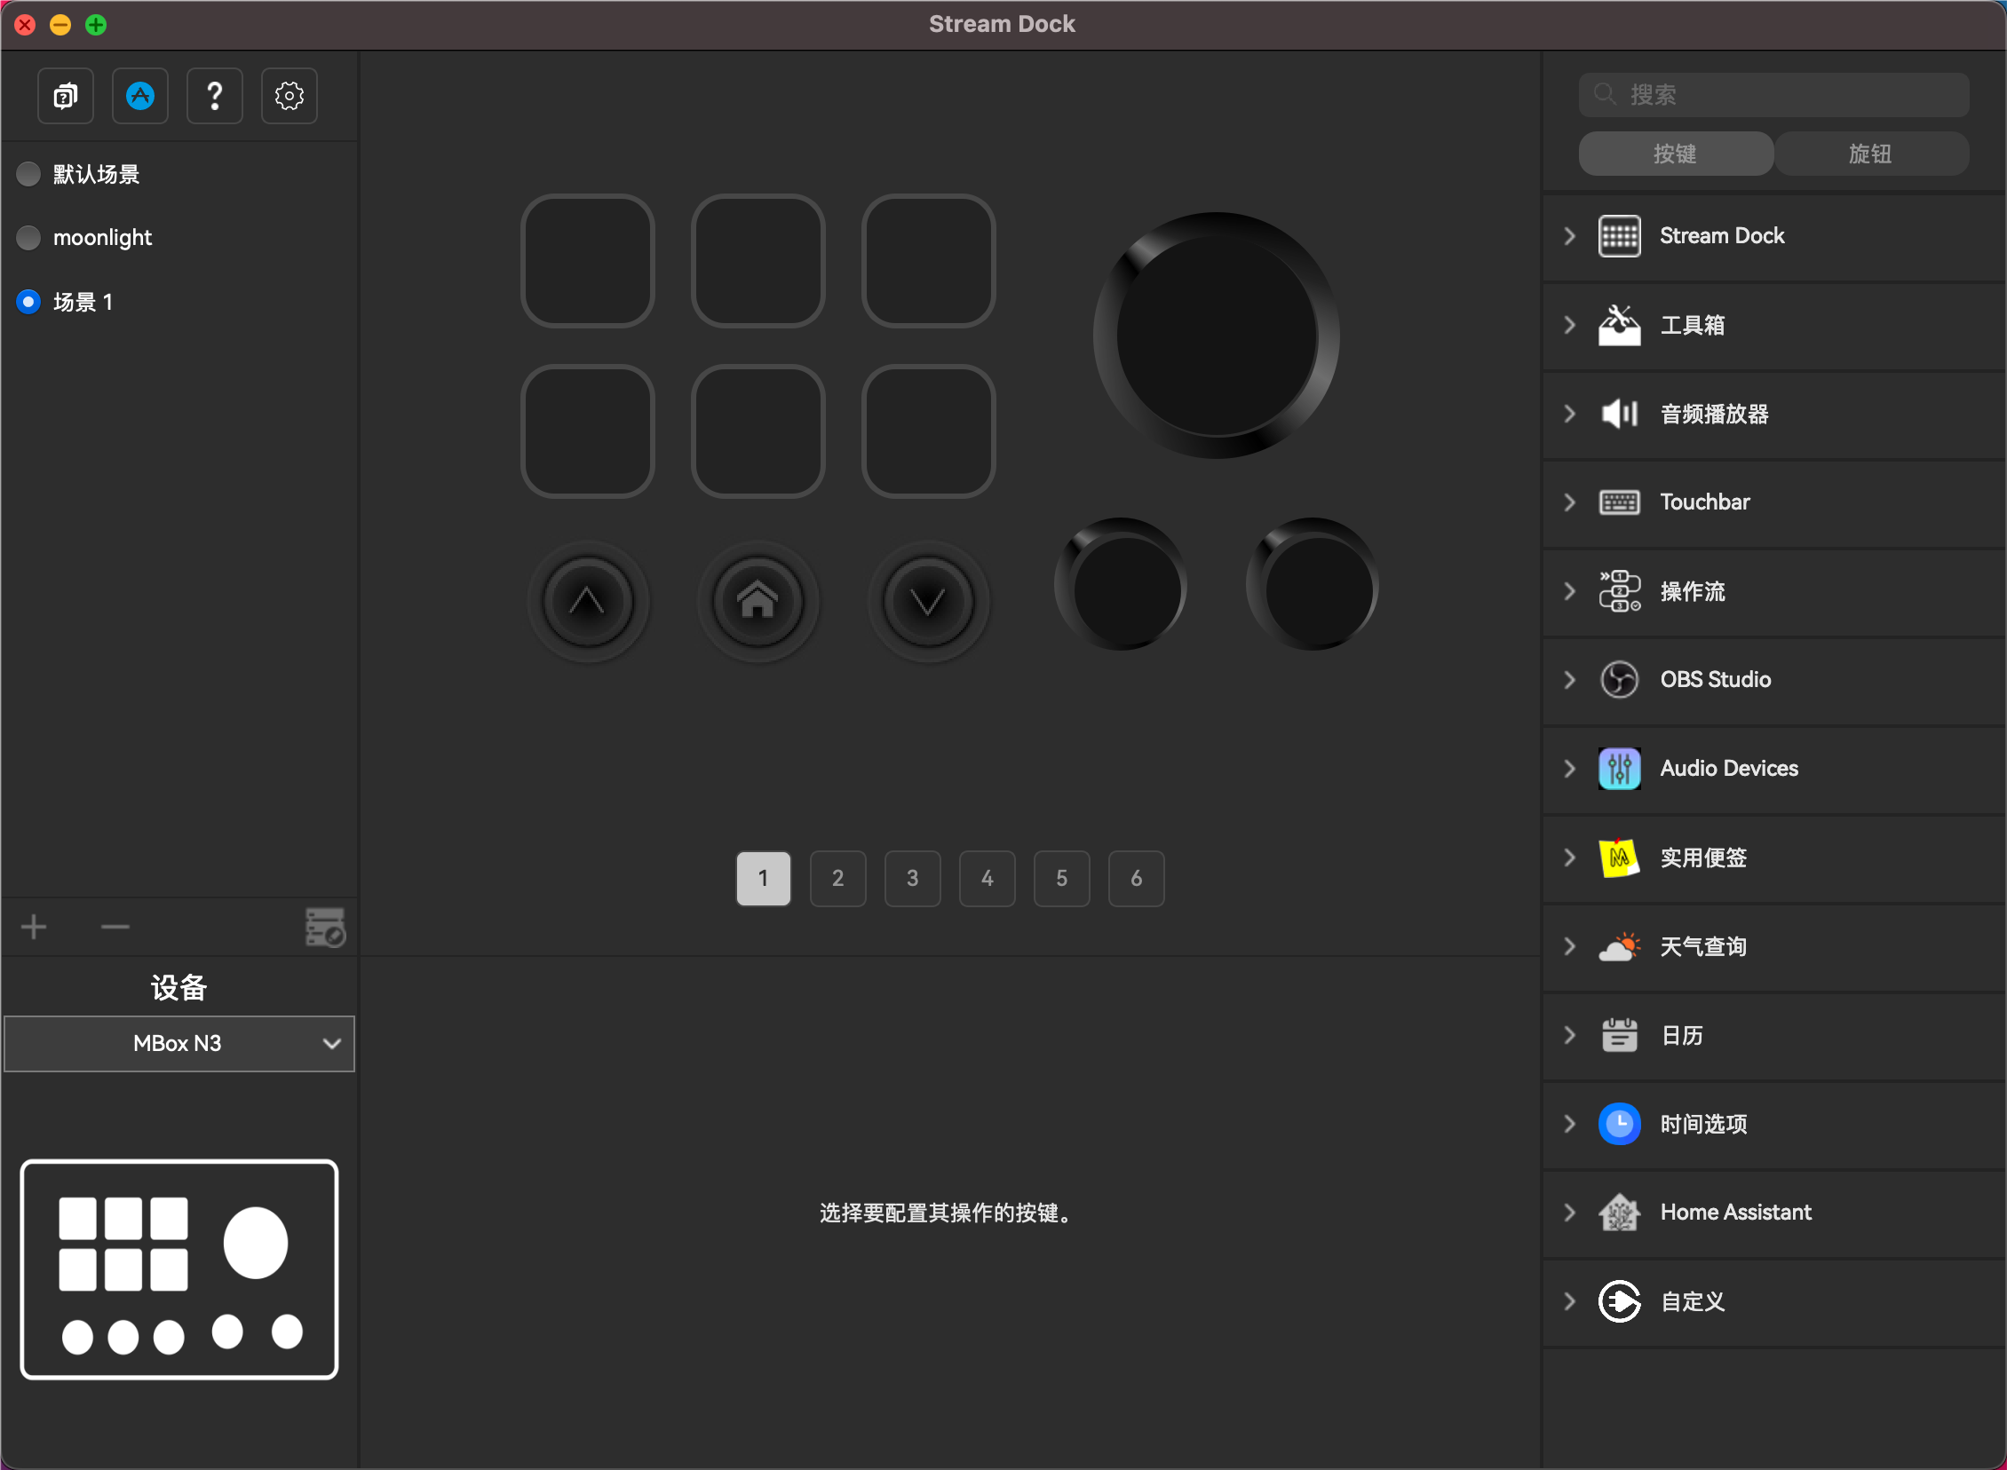Go to page 5
Image resolution: width=2007 pixels, height=1470 pixels.
pos(1062,878)
